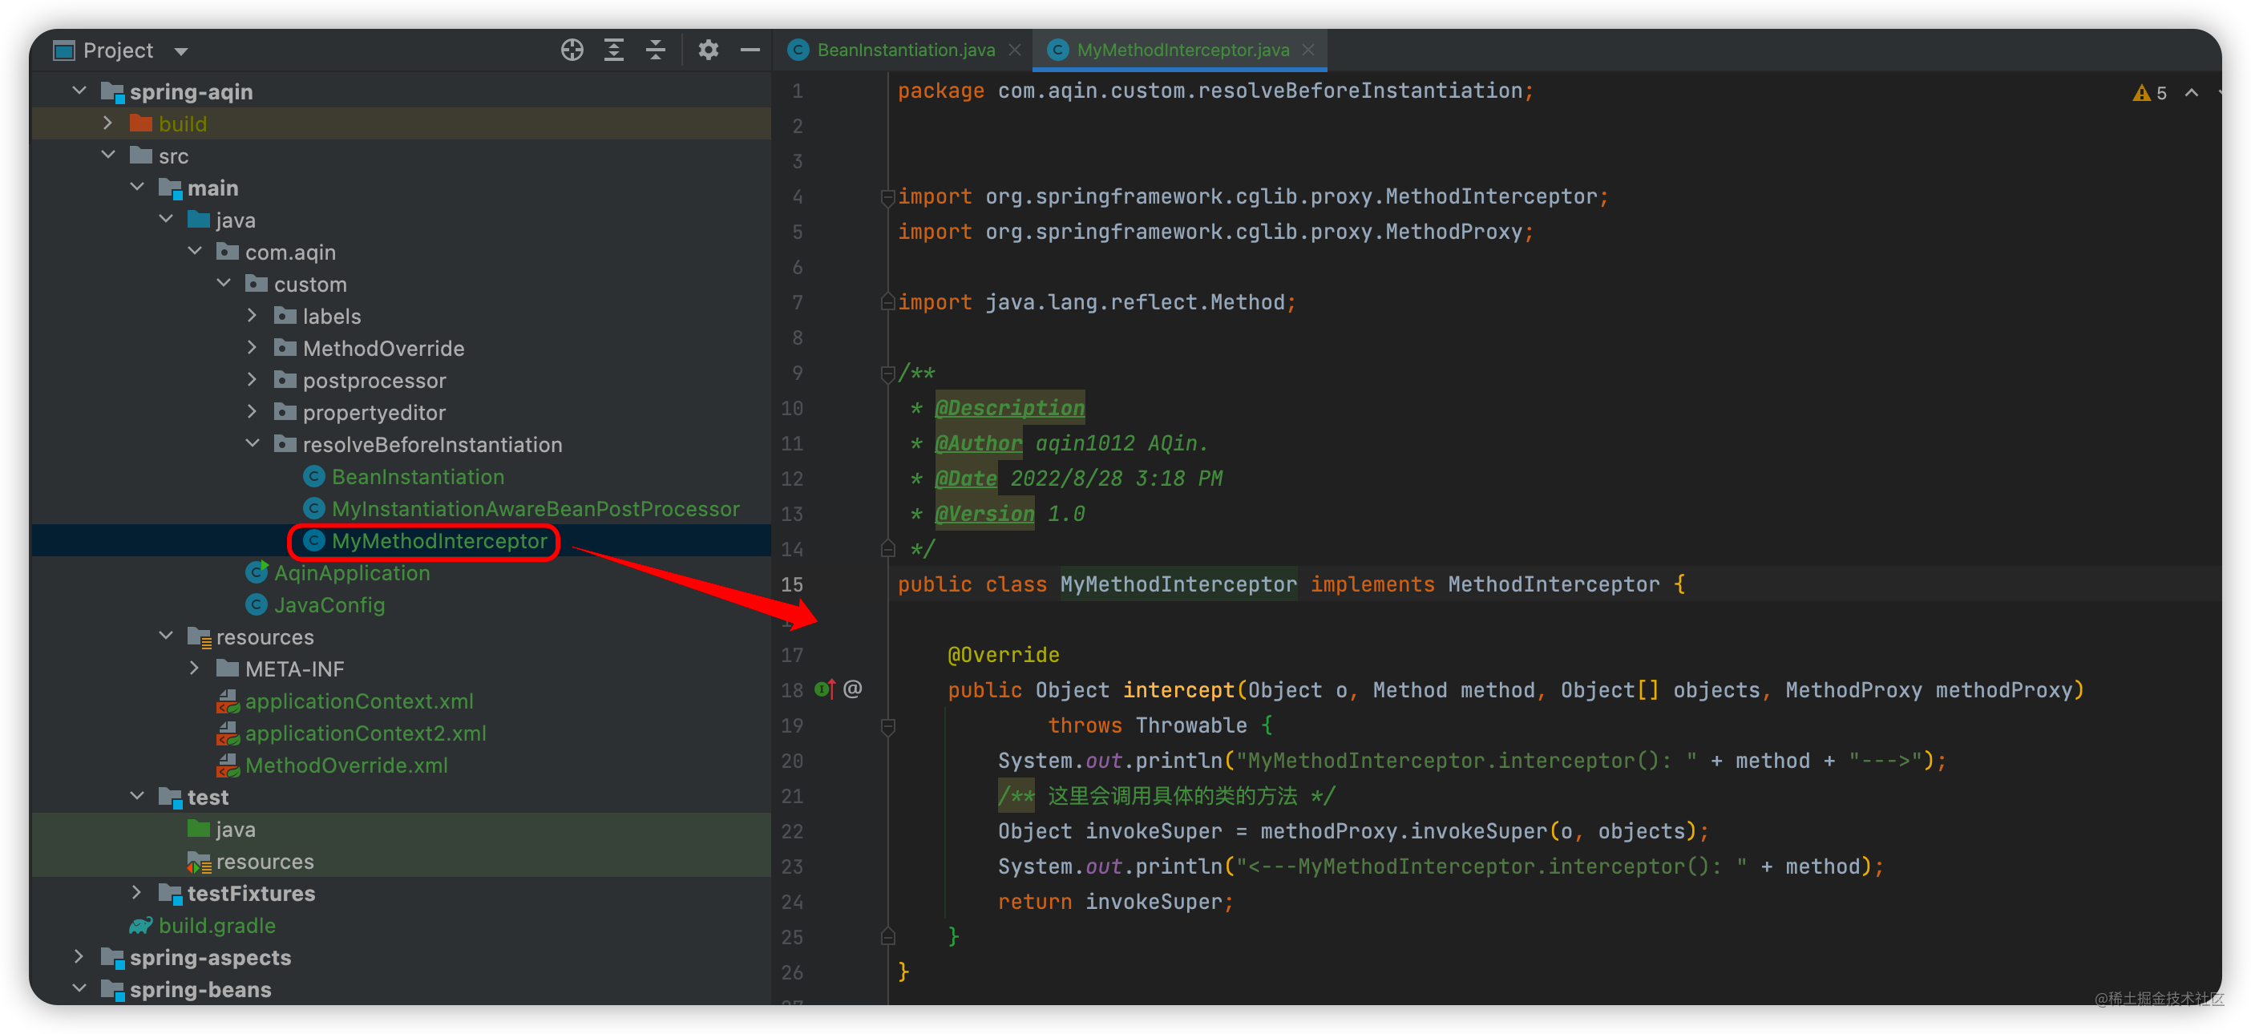Expand the spring-aspects module

(79, 956)
